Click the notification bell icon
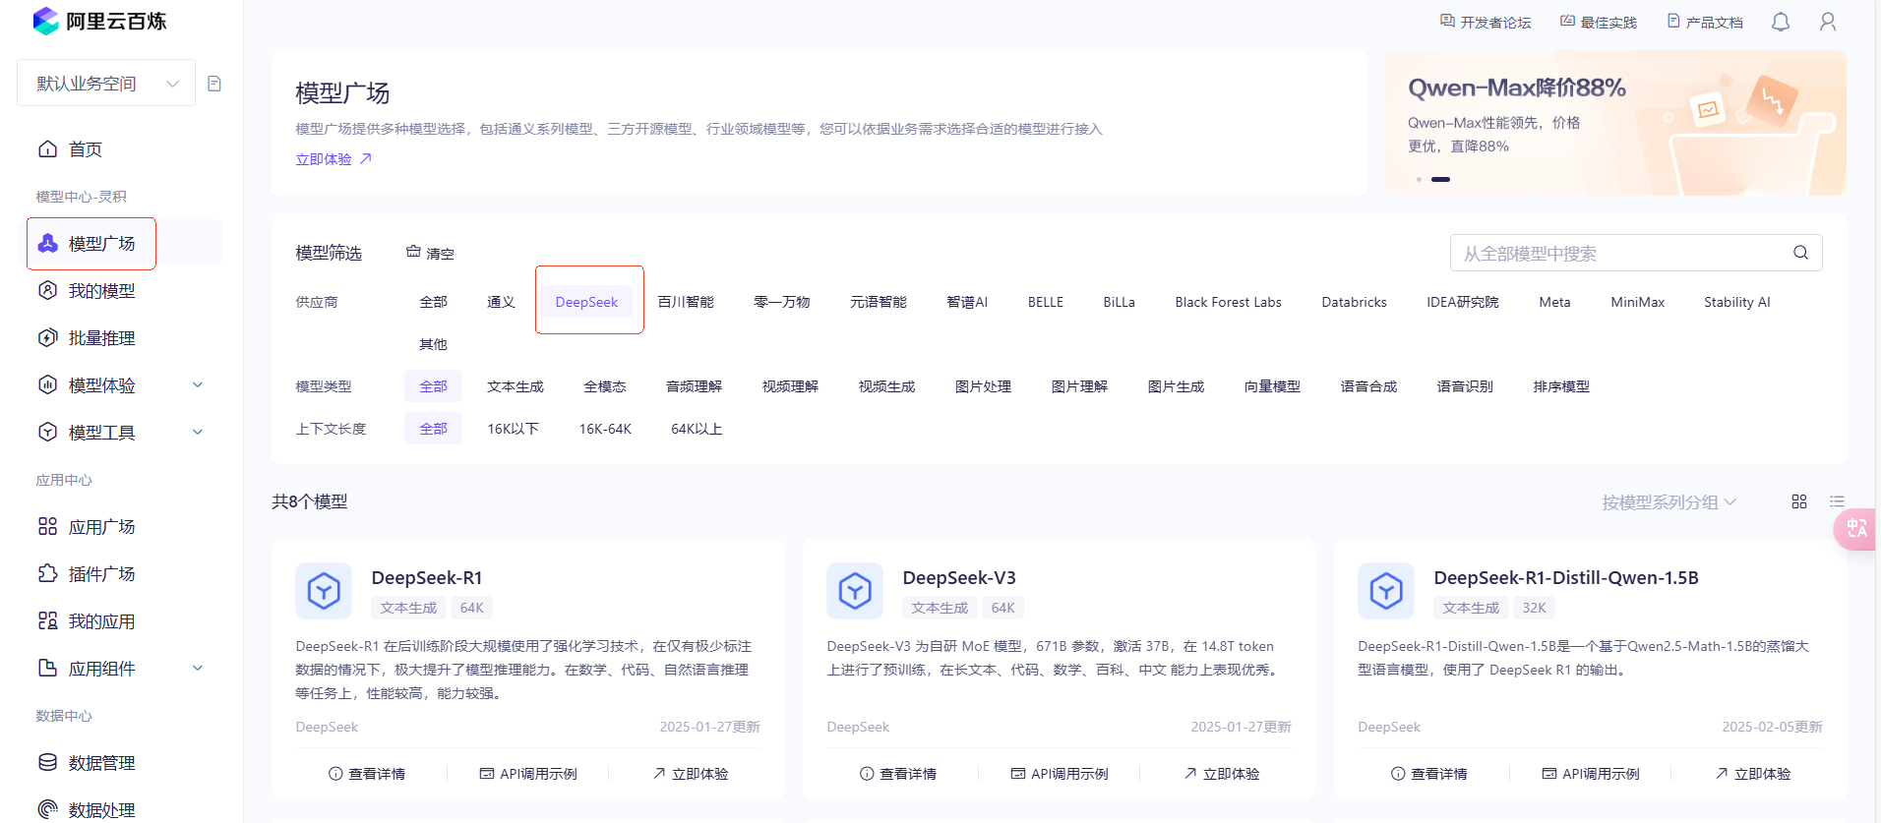Viewport: 1881px width, 823px height. [x=1781, y=22]
